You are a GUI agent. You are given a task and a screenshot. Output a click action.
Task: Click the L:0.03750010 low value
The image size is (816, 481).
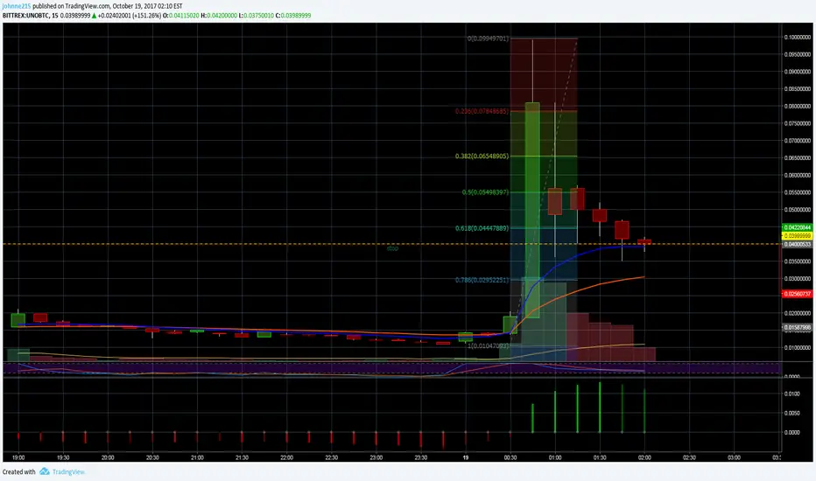256,16
